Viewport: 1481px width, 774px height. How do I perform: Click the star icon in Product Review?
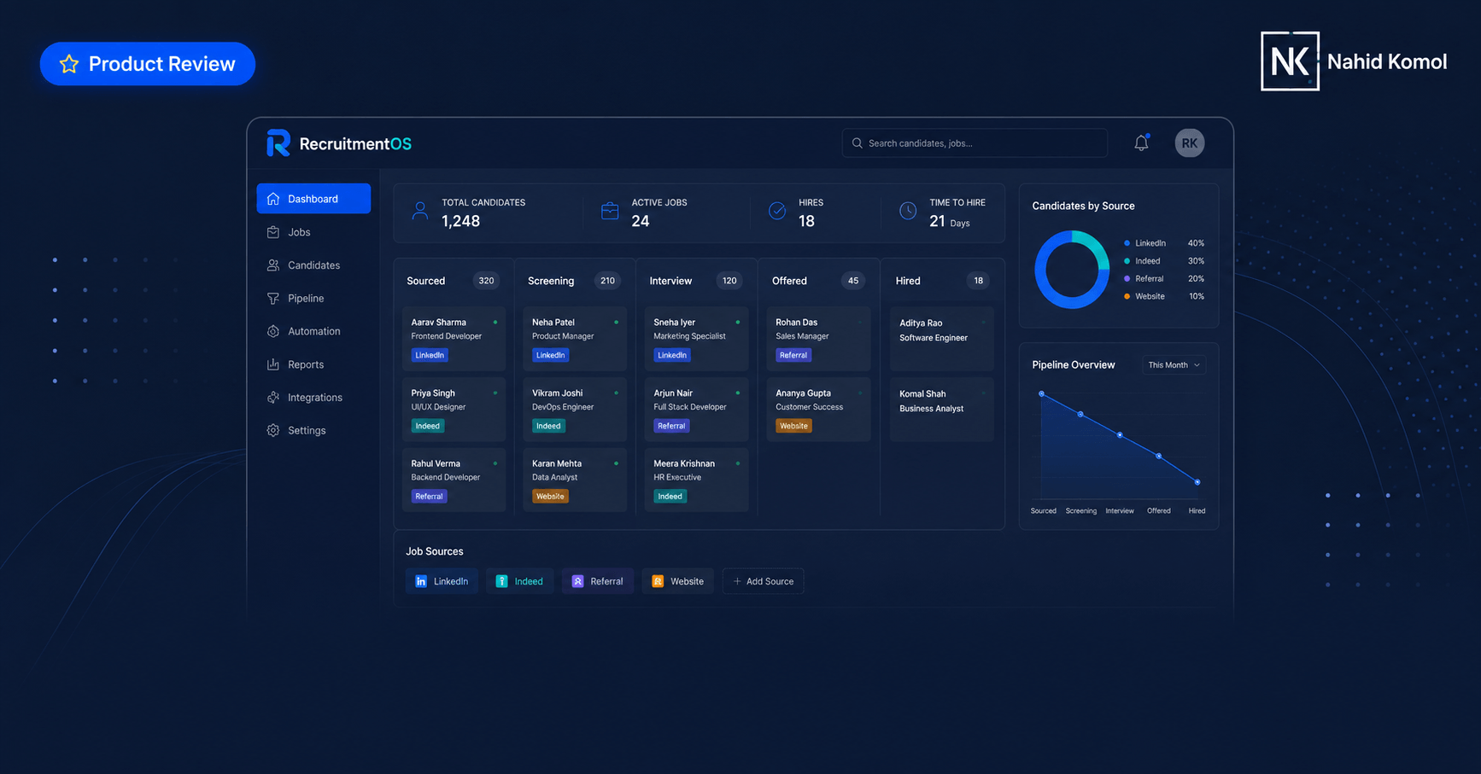coord(69,64)
